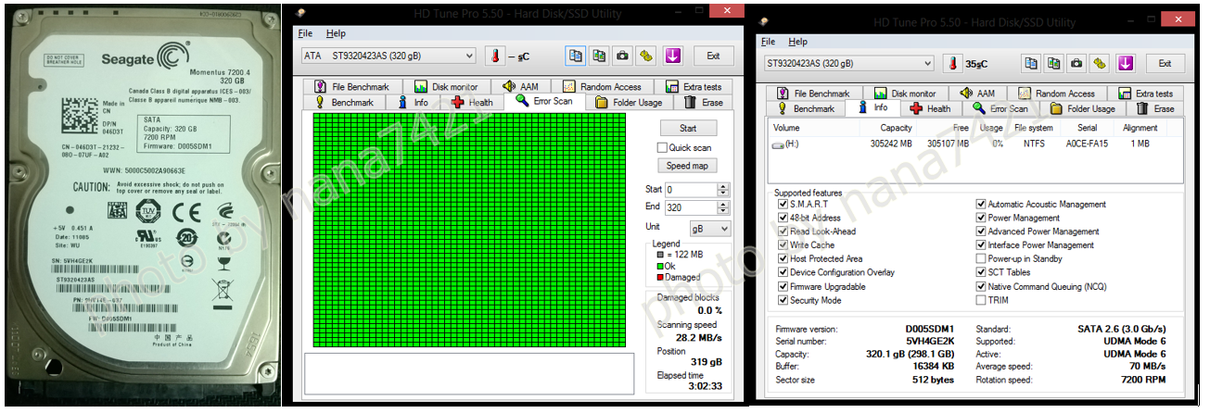Click purple down-arrow icon in Info window toolbar

(x=1126, y=63)
